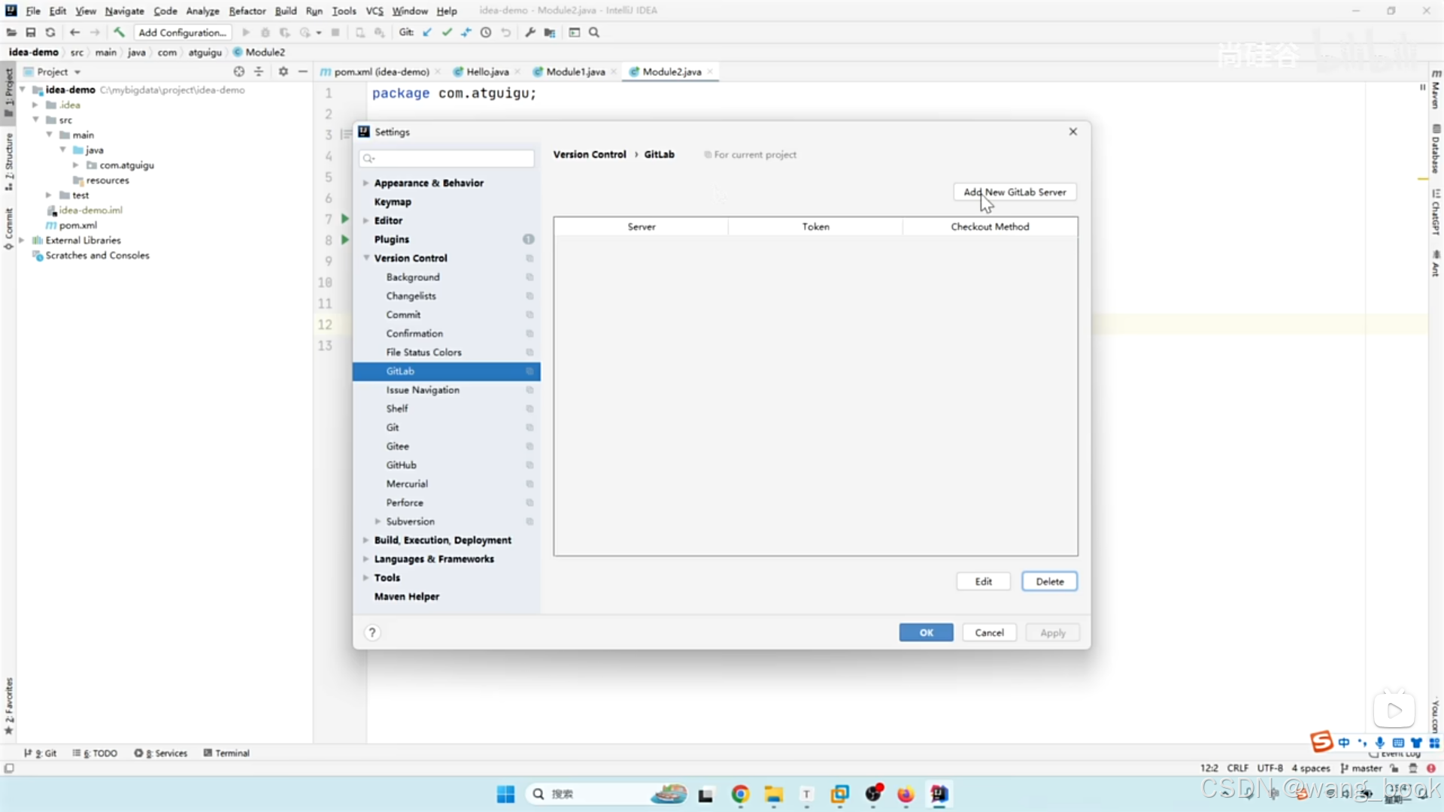This screenshot has width=1444, height=812.
Task: Click the Delete button in GitLab settings
Action: coord(1049,582)
